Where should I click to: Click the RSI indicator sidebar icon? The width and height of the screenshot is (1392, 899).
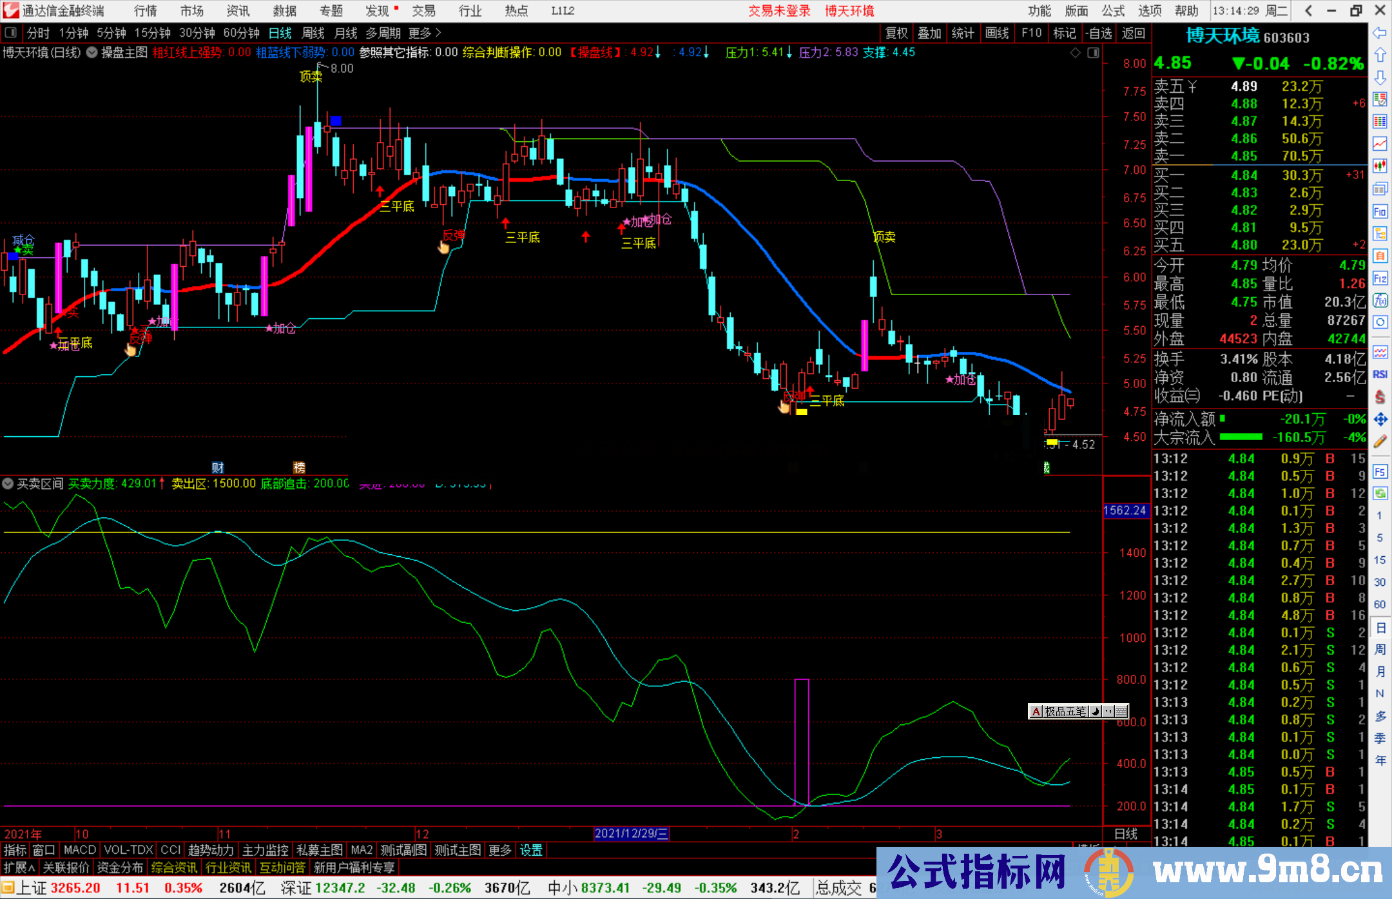click(1380, 374)
